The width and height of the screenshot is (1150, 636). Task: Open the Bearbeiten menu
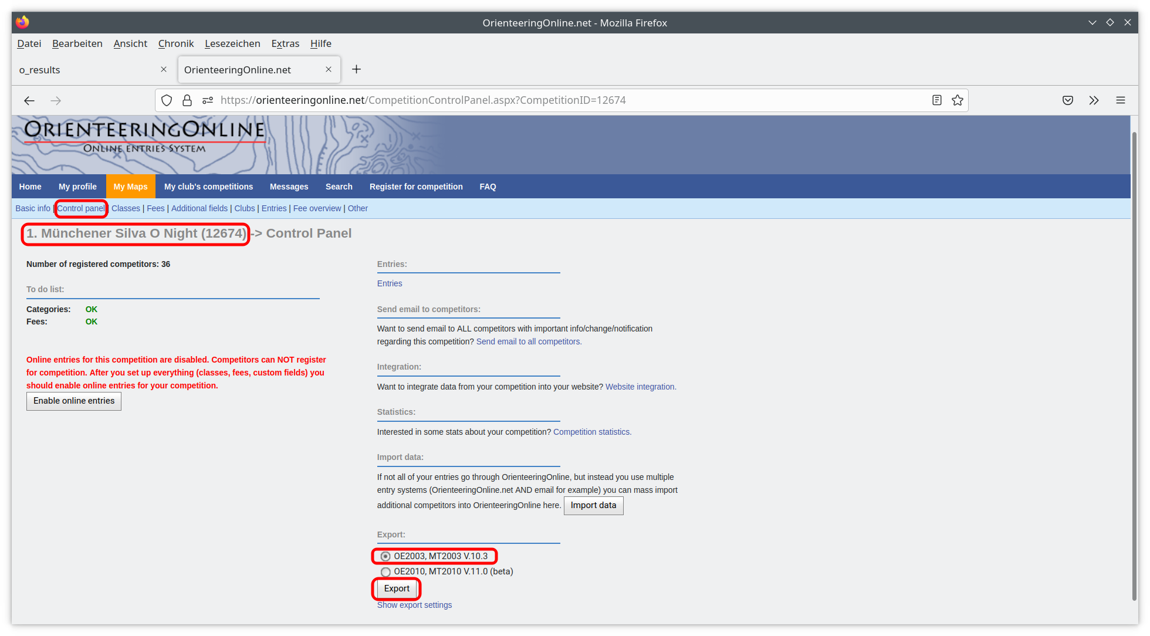(x=77, y=43)
